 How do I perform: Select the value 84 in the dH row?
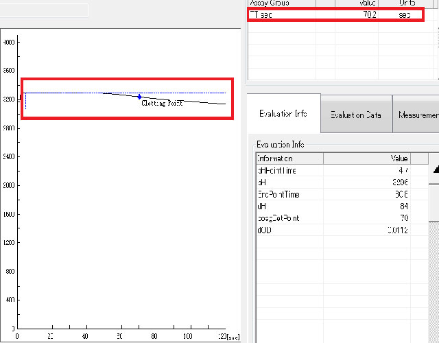[367, 206]
